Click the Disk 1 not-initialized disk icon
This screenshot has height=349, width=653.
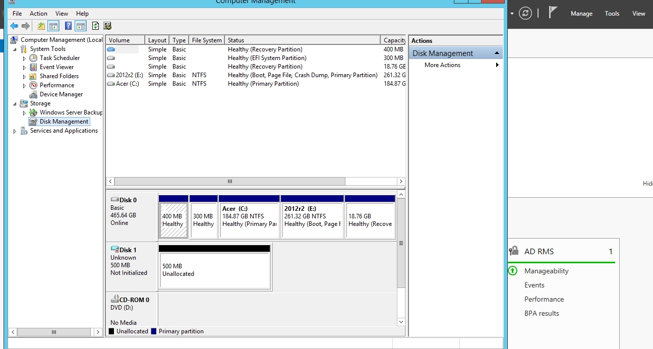[x=115, y=250]
